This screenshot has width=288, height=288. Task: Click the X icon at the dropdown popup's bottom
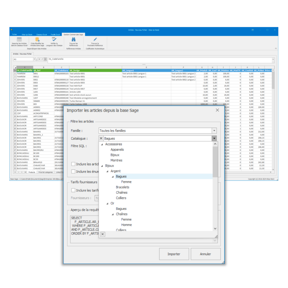103,234
